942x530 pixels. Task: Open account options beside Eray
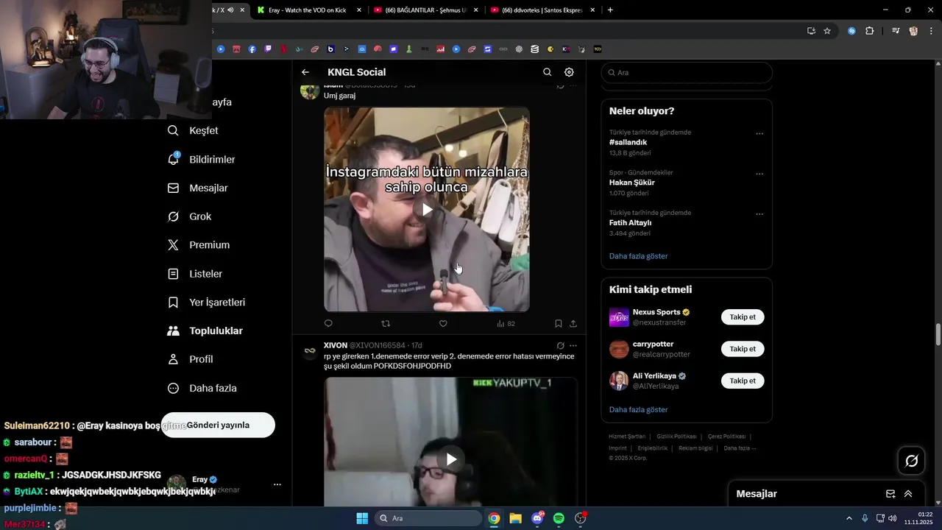[x=277, y=484]
